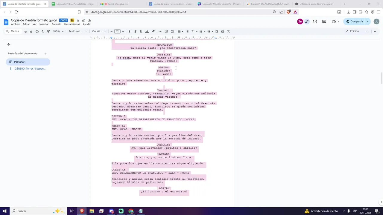Open the Windows Start menu
This screenshot has width=383, height=215.
[x=5, y=211]
